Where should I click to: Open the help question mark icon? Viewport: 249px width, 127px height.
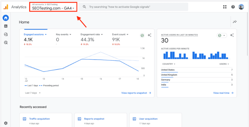tap(233, 7)
